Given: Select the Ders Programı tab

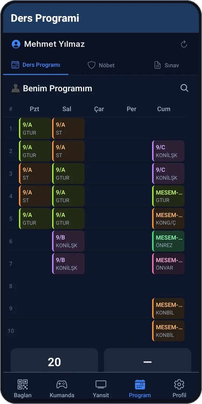Looking at the screenshot, I should tap(36, 65).
